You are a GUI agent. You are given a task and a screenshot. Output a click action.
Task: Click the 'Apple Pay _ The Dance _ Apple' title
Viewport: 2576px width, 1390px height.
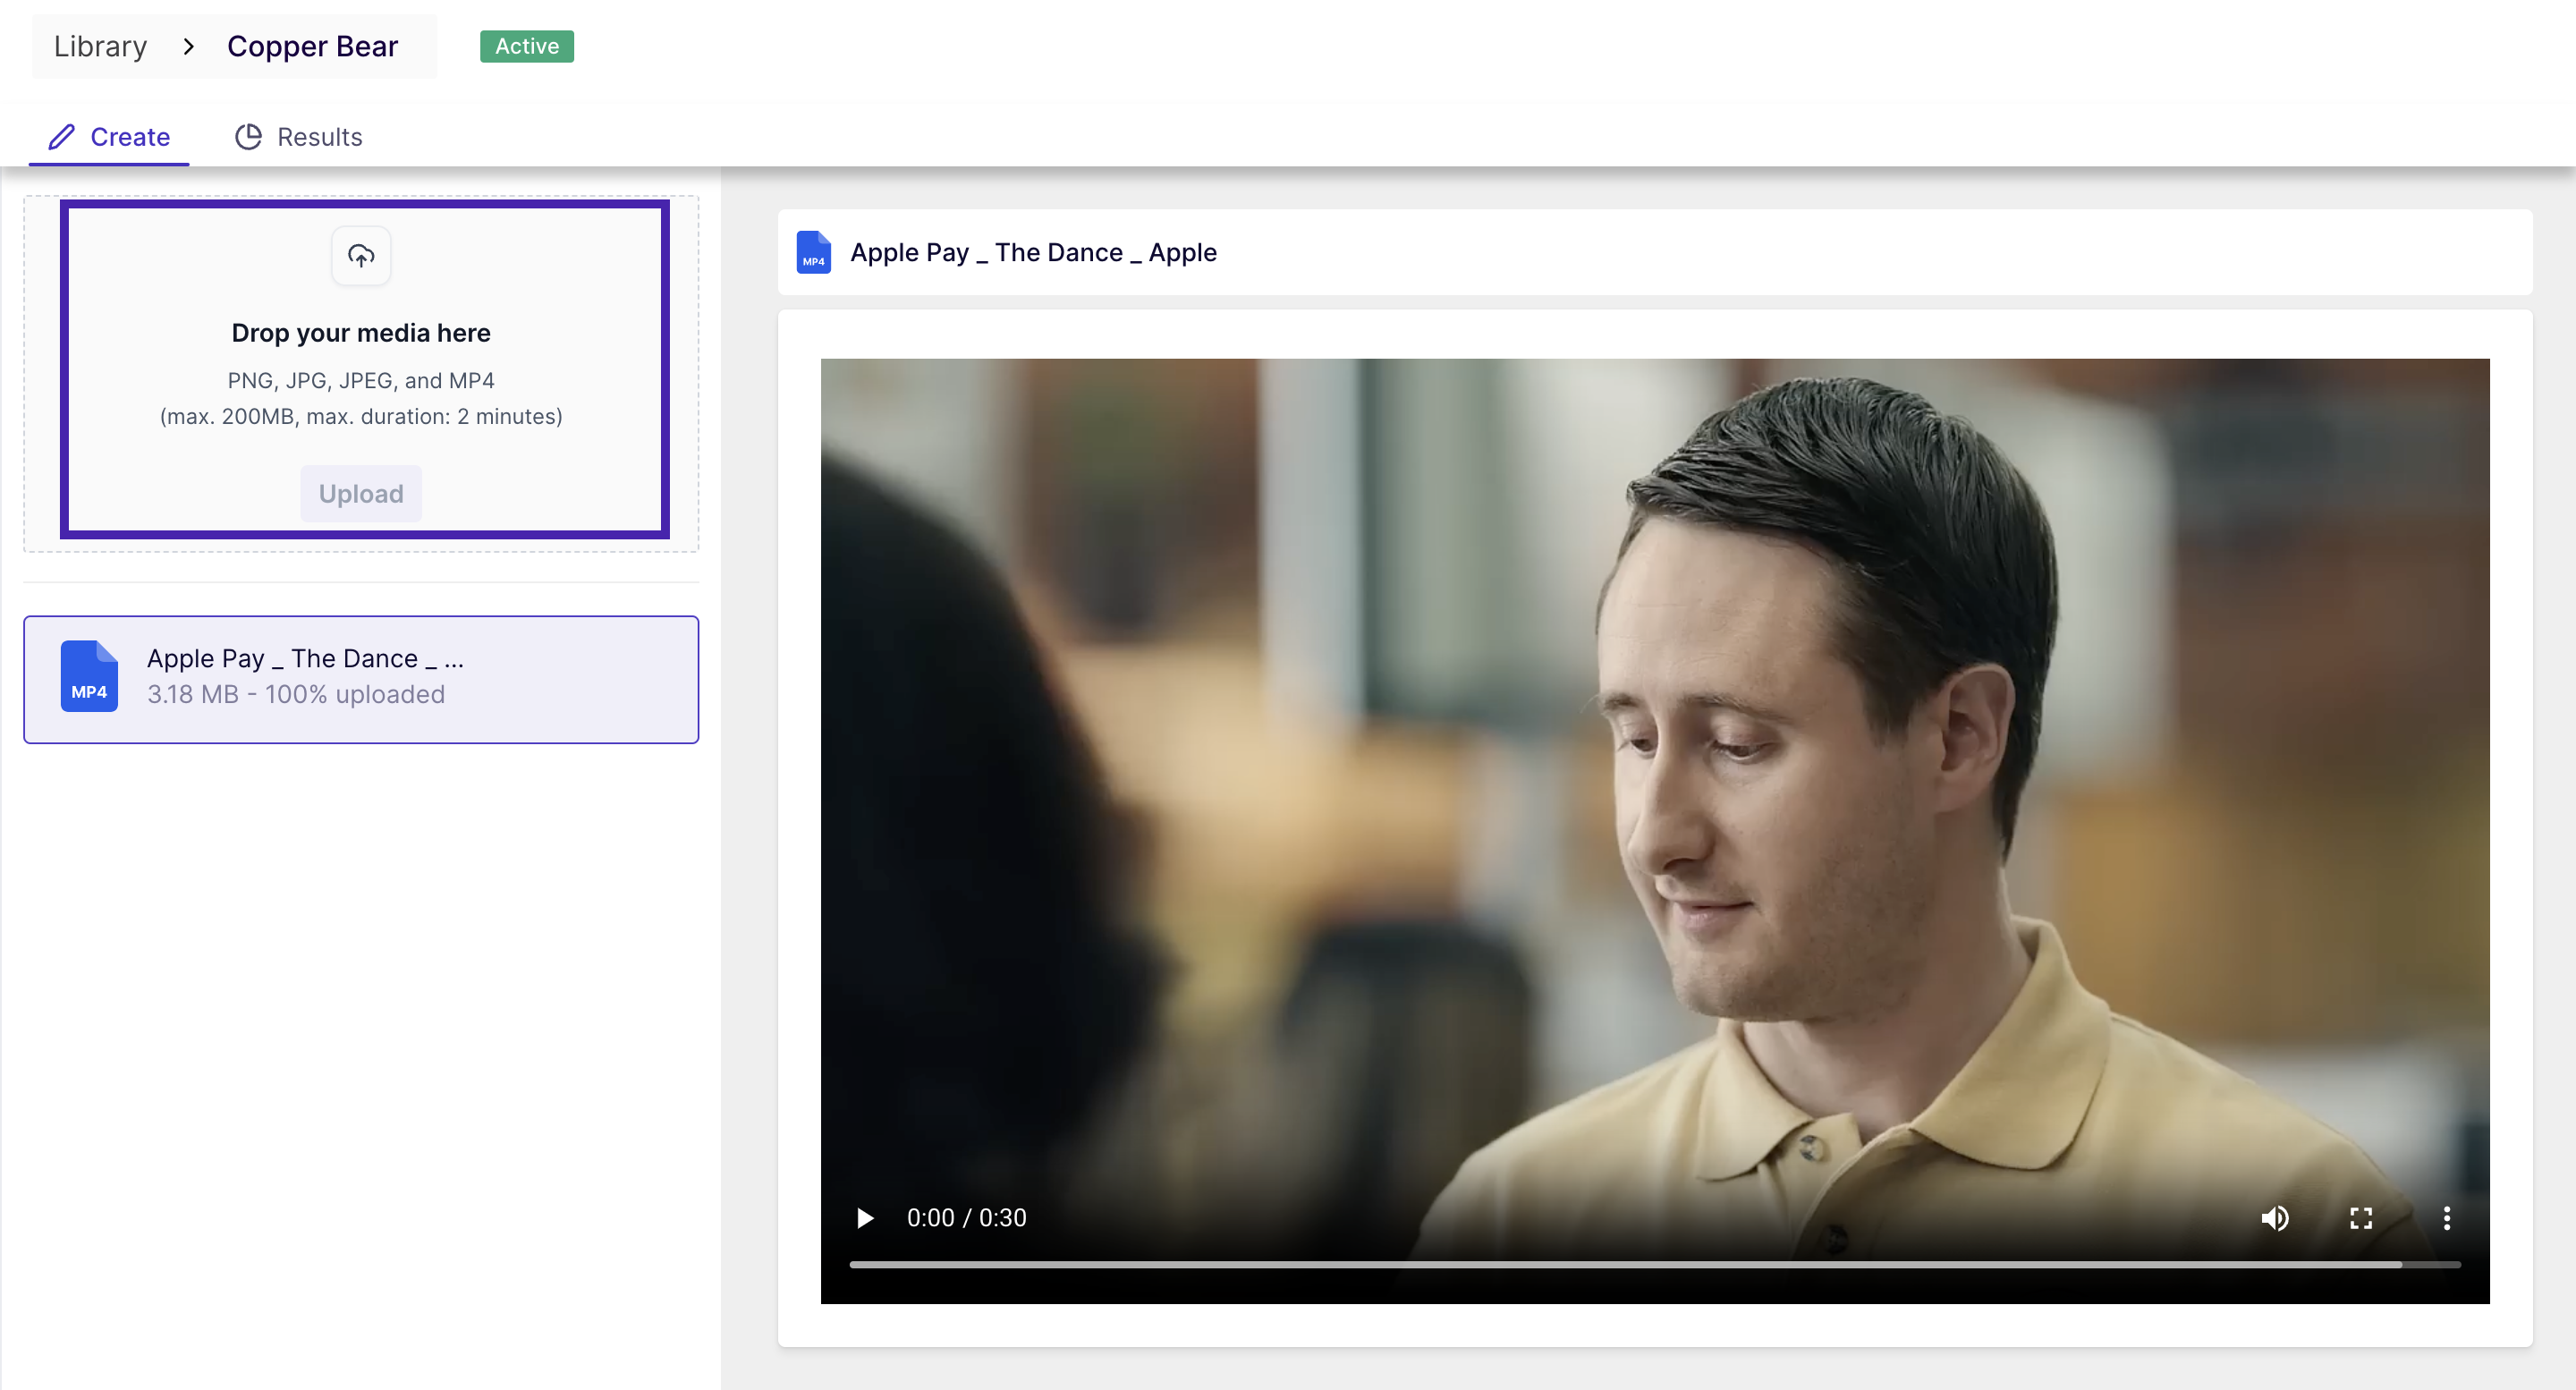pos(1033,252)
